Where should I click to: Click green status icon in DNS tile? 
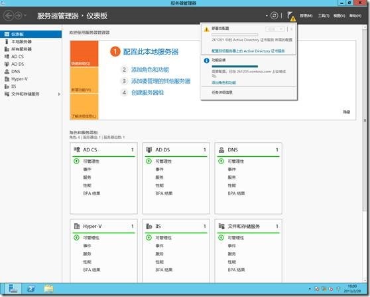221,161
